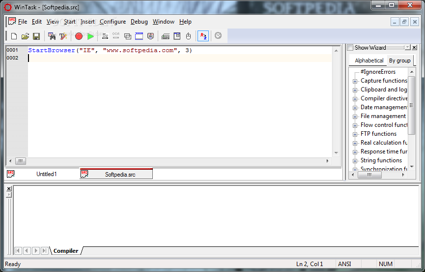Click the text wizard wand icon
The width and height of the screenshot is (425, 272).
63,36
